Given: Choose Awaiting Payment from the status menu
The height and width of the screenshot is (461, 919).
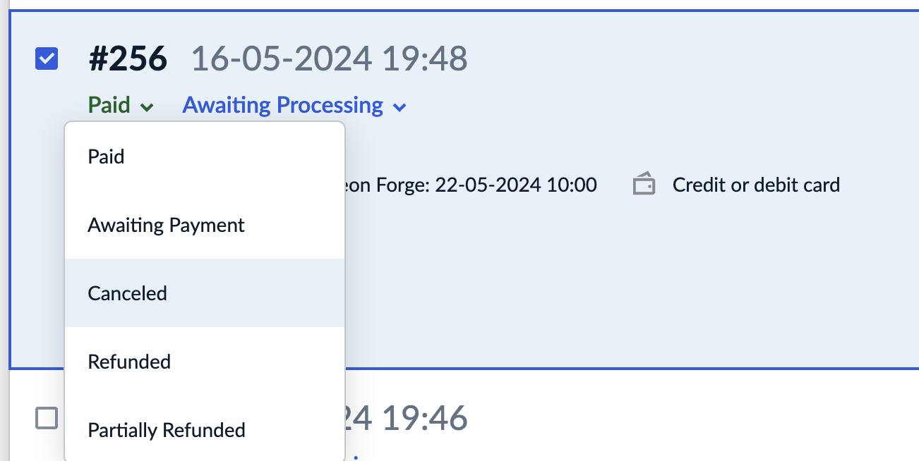Looking at the screenshot, I should click(166, 226).
